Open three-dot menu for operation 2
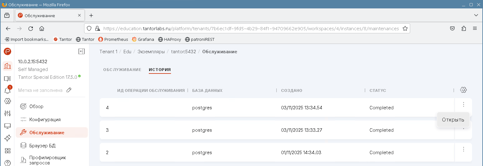Image resolution: width=483 pixels, height=166 pixels. [x=464, y=149]
